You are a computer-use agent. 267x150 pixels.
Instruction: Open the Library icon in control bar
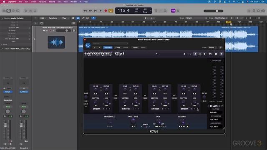[x=4, y=11]
